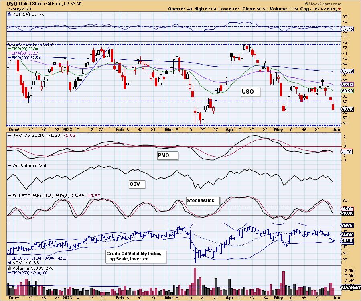Click the RSI(14) 37.76 indicator label
The width and height of the screenshot is (361, 301).
coord(28,14)
